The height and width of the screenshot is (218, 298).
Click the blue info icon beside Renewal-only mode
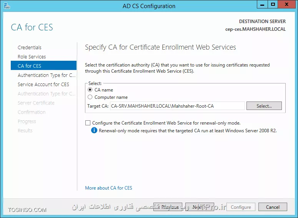point(94,130)
